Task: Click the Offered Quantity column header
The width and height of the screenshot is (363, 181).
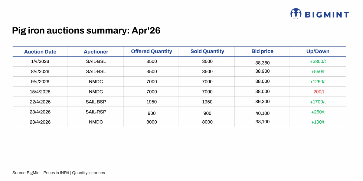Action: [152, 51]
